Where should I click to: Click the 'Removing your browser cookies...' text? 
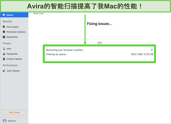(65, 50)
